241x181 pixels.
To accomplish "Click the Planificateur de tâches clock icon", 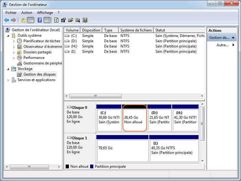I will coord(19,41).
